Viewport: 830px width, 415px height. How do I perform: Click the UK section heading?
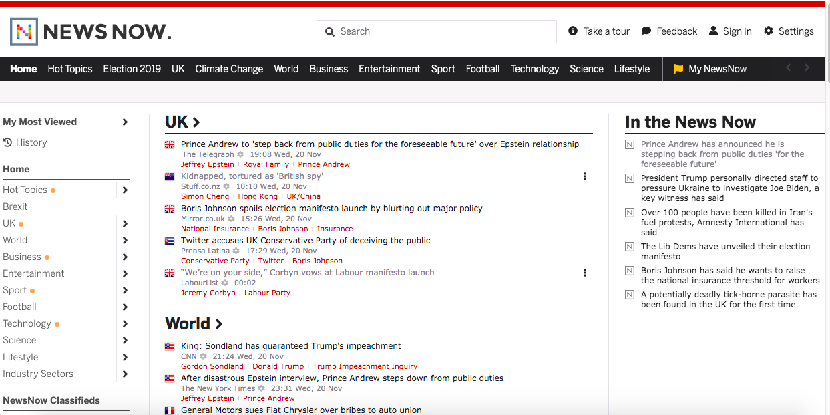pyautogui.click(x=182, y=122)
